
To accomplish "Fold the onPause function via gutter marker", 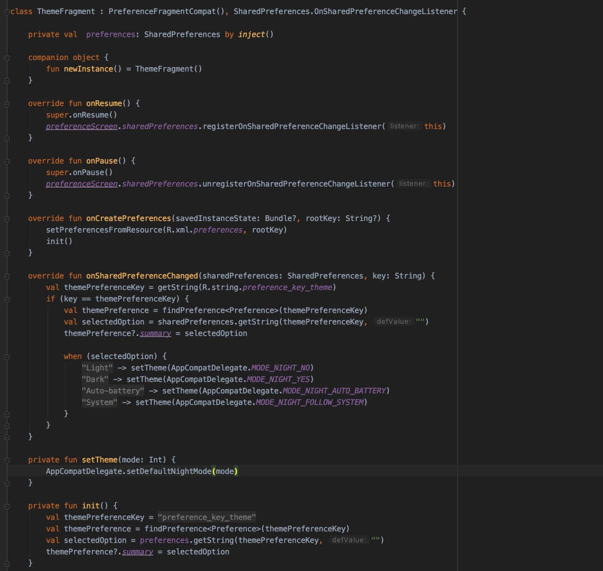I will coord(7,162).
